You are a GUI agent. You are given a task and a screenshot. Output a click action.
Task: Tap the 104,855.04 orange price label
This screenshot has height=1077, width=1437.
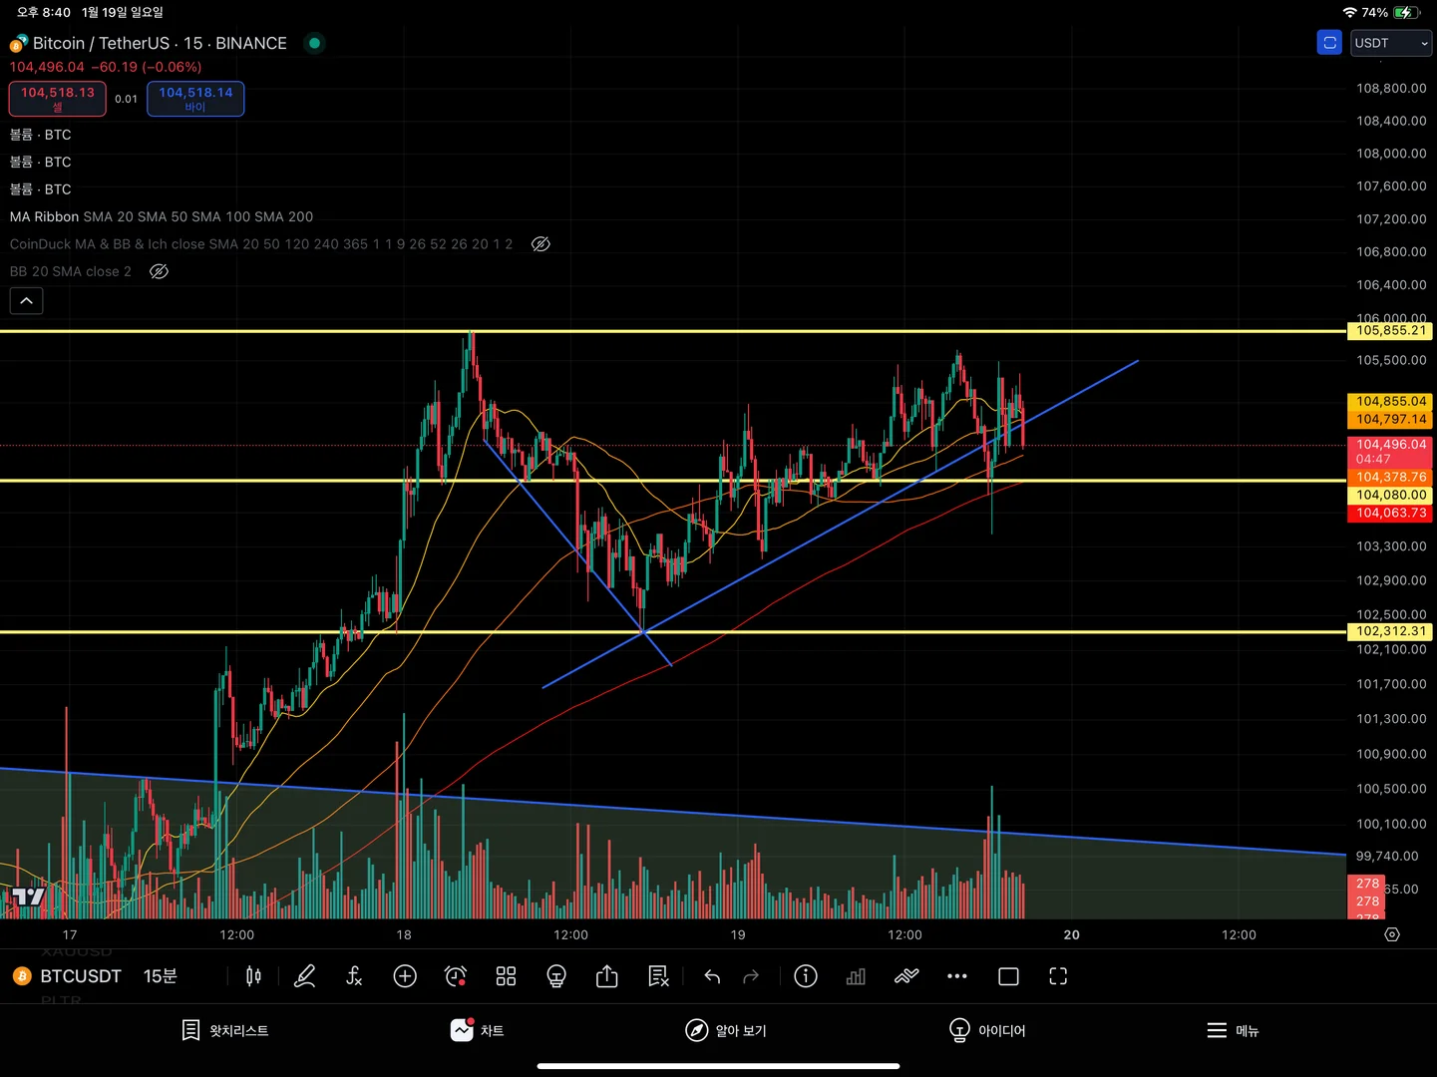(x=1390, y=401)
